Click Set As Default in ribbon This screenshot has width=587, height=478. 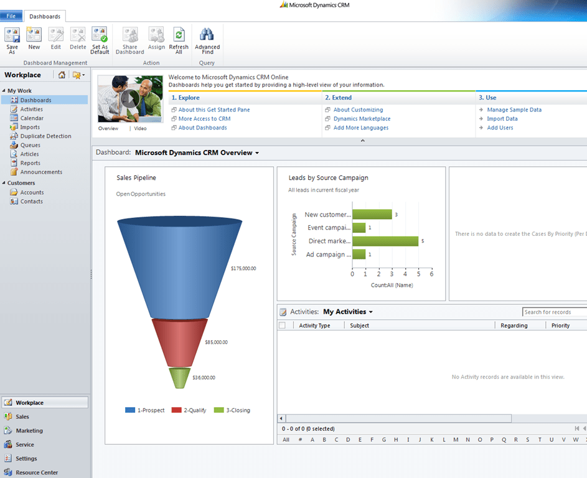click(100, 40)
